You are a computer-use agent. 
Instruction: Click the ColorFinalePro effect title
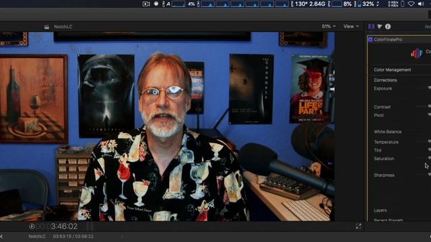click(x=388, y=40)
